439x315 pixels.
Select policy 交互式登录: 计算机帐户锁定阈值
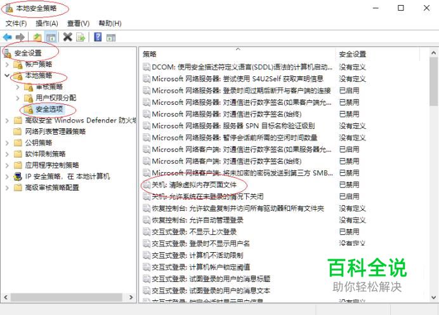tap(200, 267)
